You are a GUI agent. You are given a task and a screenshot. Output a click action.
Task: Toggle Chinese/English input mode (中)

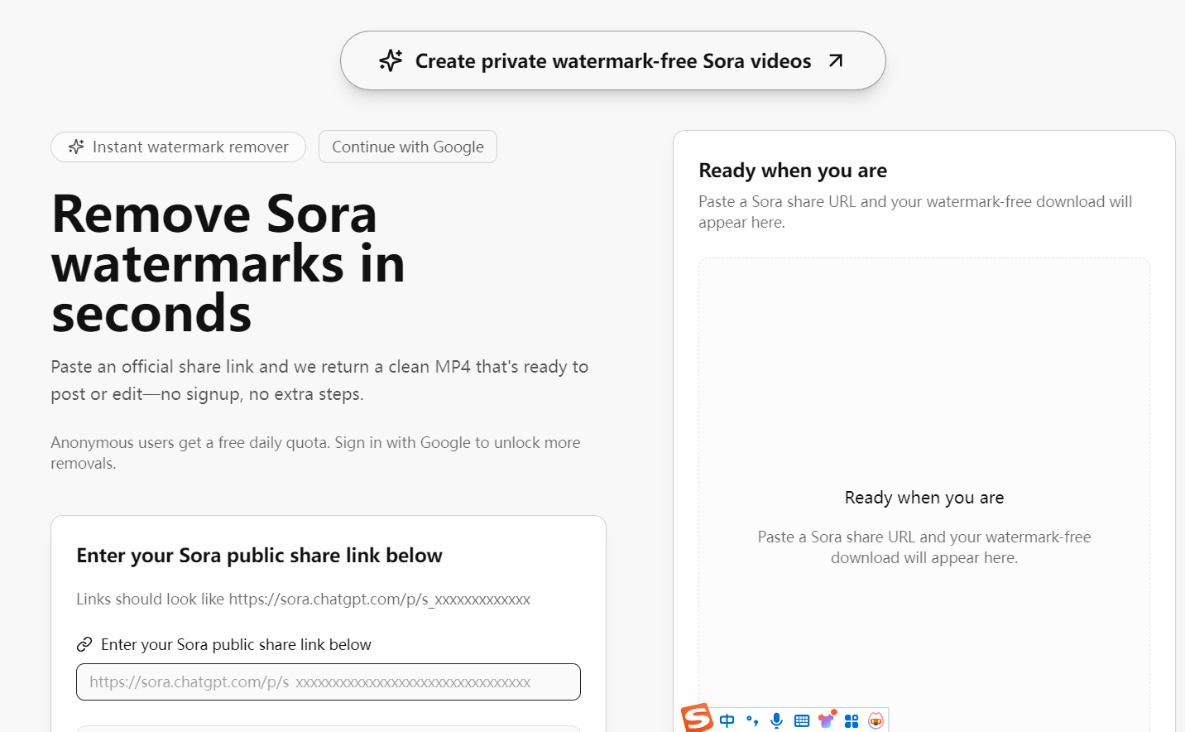[727, 720]
